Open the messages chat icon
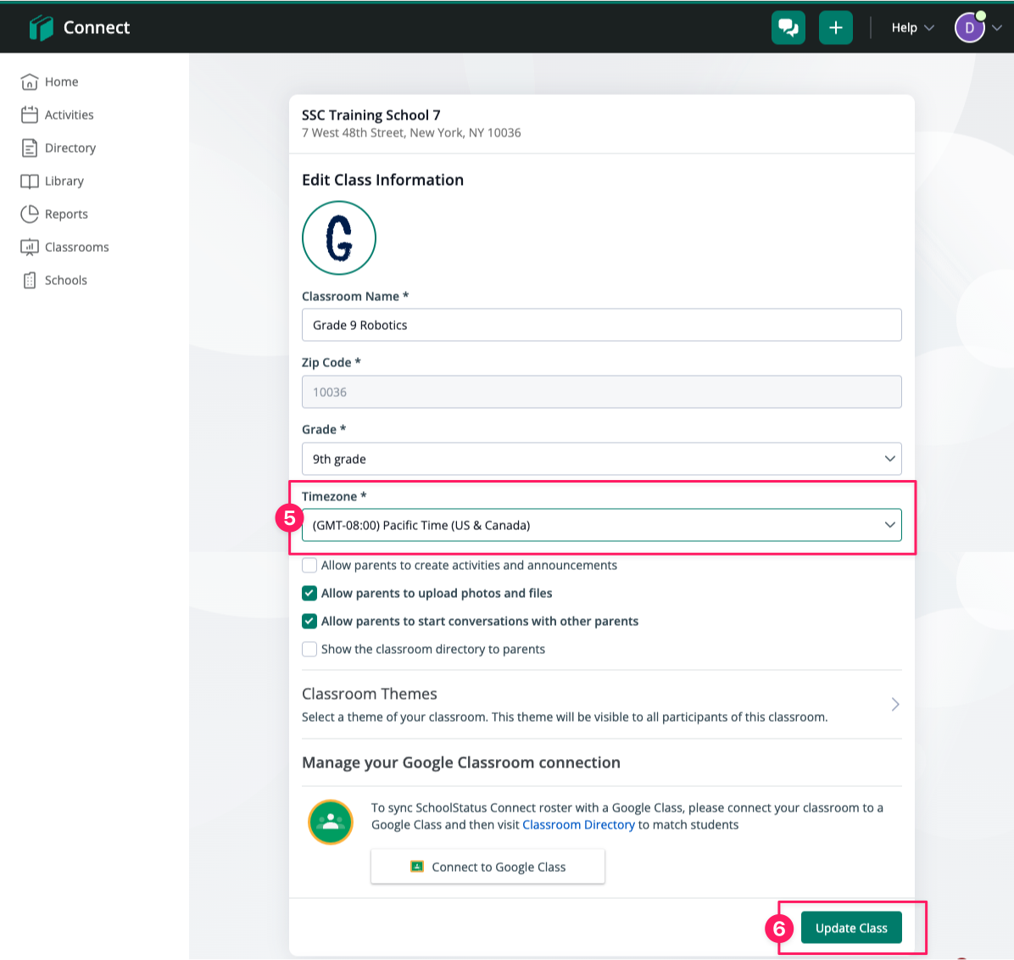The width and height of the screenshot is (1014, 960). point(788,27)
